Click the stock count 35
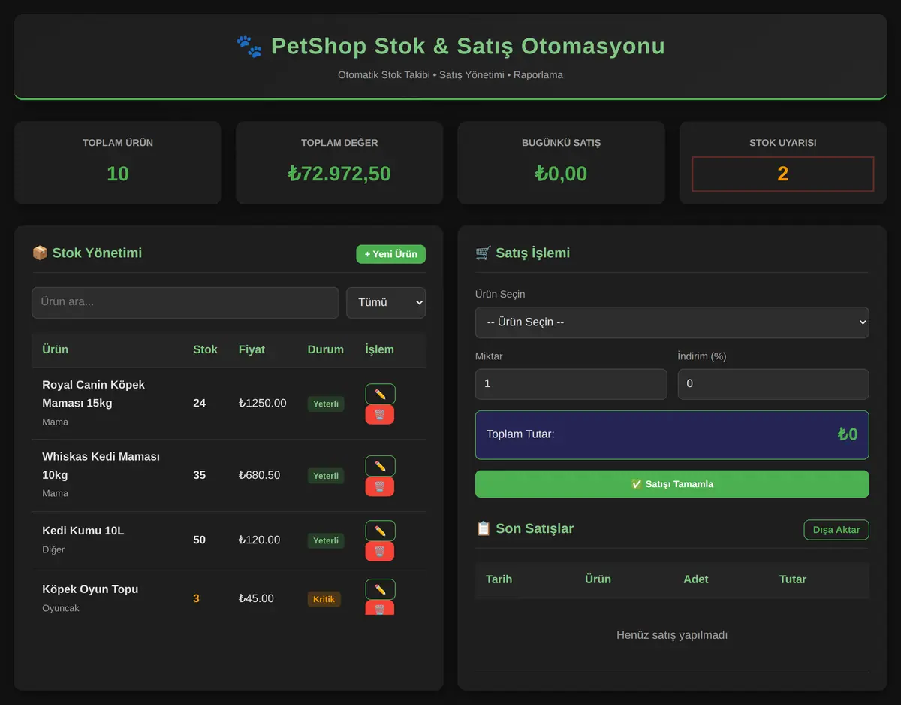The width and height of the screenshot is (901, 705). [199, 475]
